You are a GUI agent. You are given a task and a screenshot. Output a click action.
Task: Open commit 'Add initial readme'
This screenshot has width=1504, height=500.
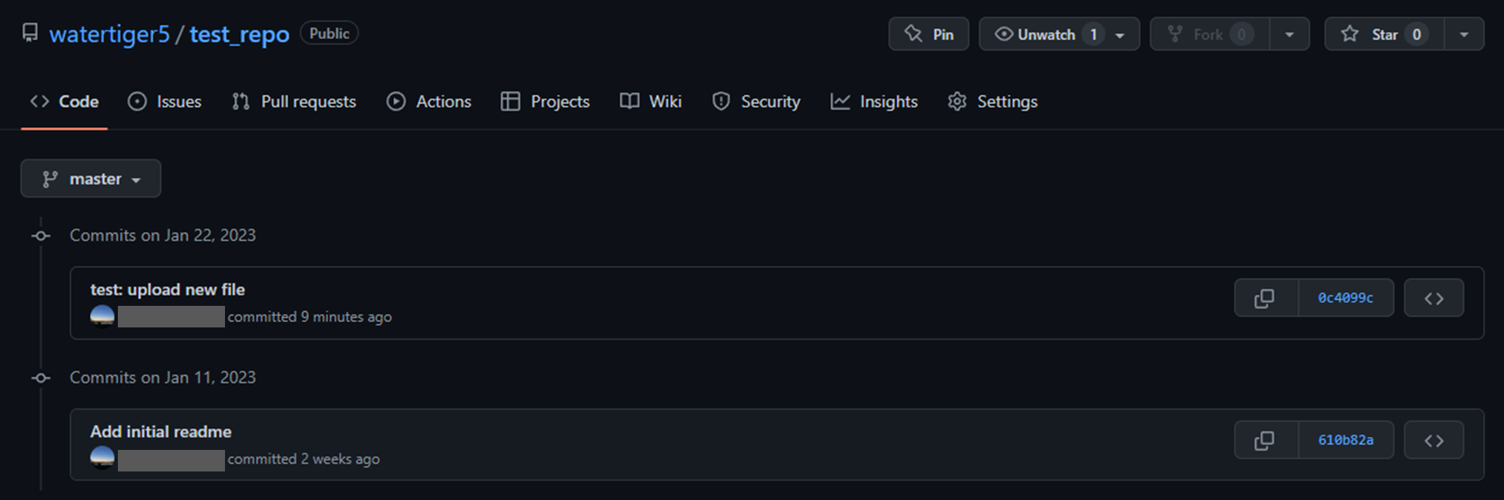click(x=160, y=431)
